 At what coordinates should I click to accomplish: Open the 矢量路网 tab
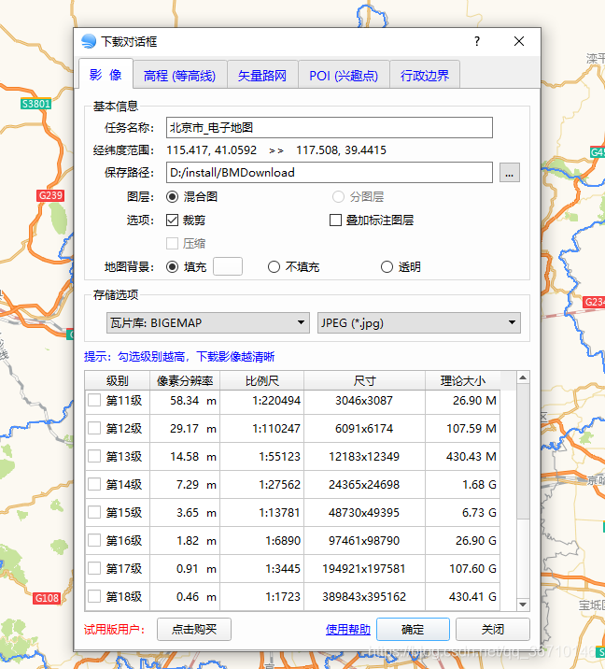[262, 76]
